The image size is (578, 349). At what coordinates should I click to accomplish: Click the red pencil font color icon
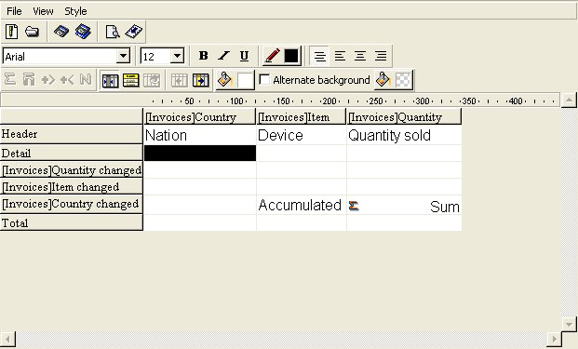click(272, 56)
